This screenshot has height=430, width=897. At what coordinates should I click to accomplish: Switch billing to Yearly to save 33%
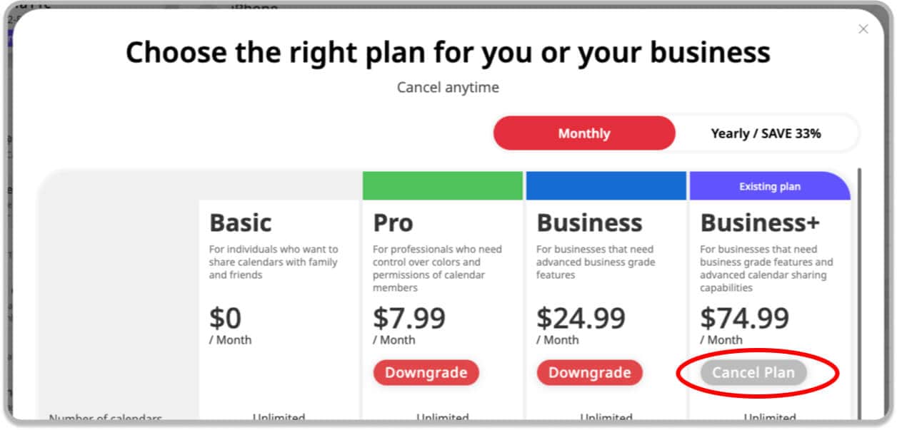coord(766,133)
